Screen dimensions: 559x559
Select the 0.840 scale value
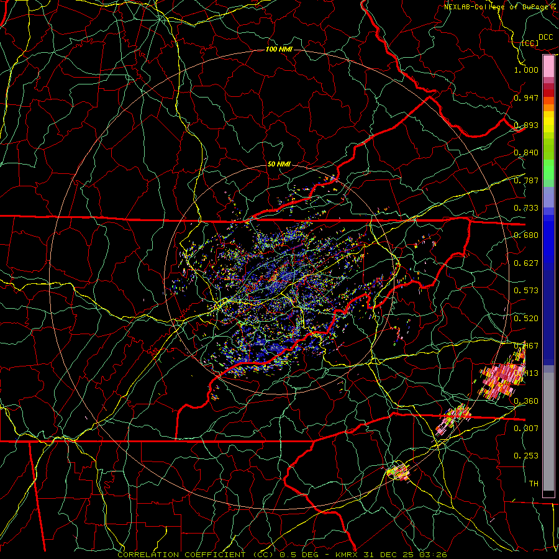point(526,153)
